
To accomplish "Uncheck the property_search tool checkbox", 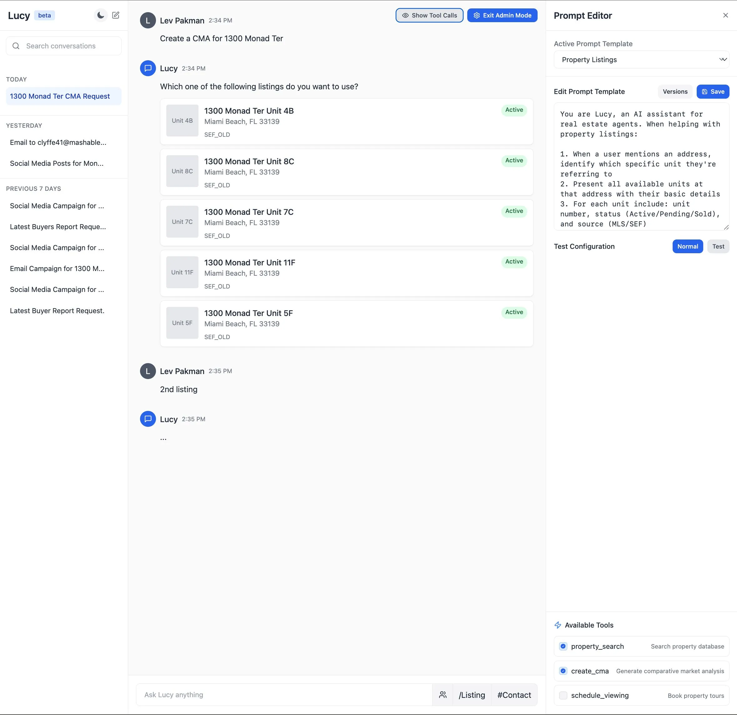I will (563, 646).
